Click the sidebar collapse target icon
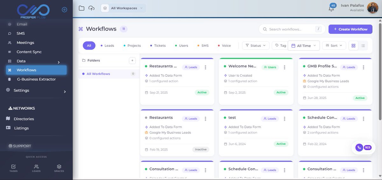Screen dimensions: 382x180 coord(64,10)
